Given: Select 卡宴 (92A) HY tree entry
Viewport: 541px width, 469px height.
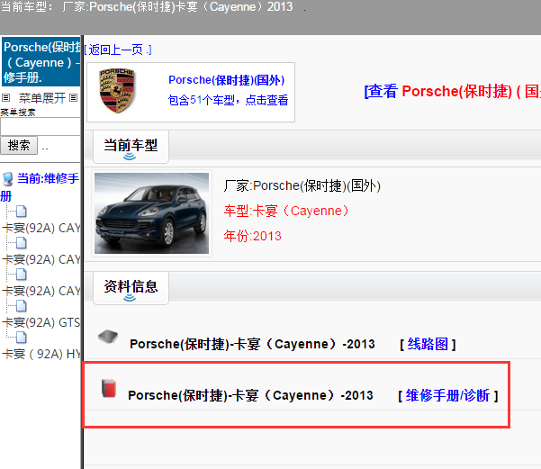Looking at the screenshot, I should 41,354.
